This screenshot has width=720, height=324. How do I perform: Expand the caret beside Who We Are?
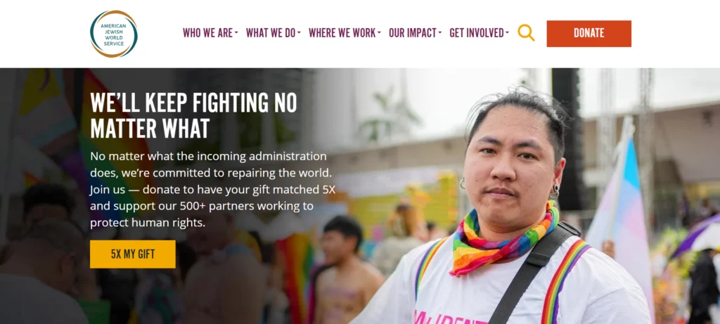click(236, 33)
